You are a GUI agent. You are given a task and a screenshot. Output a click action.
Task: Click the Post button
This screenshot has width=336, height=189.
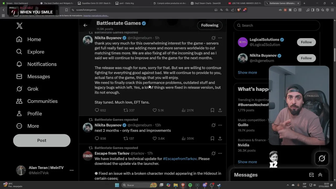coord(42,140)
